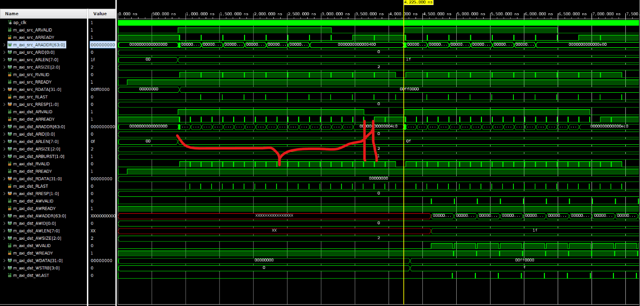The image size is (640, 306).
Task: Click the m_axi_src_RVALID signal icon
Action: pyautogui.click(x=10, y=74)
